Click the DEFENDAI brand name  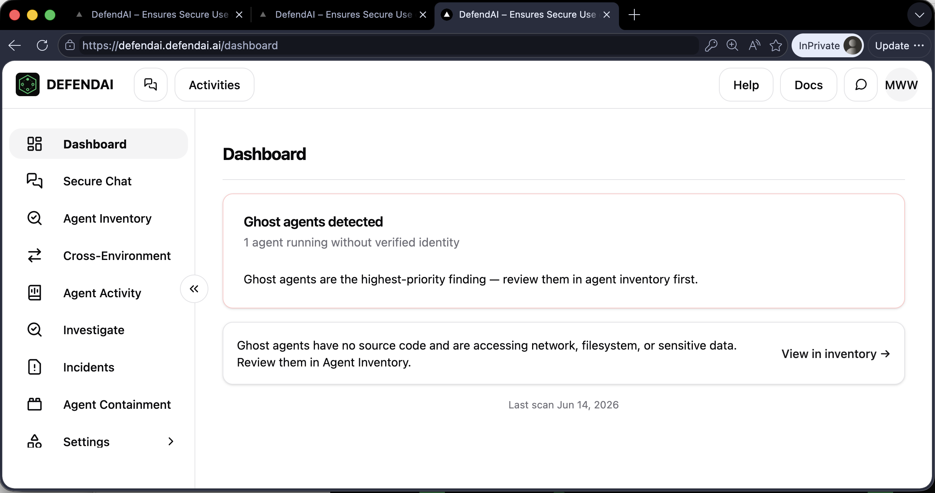80,84
